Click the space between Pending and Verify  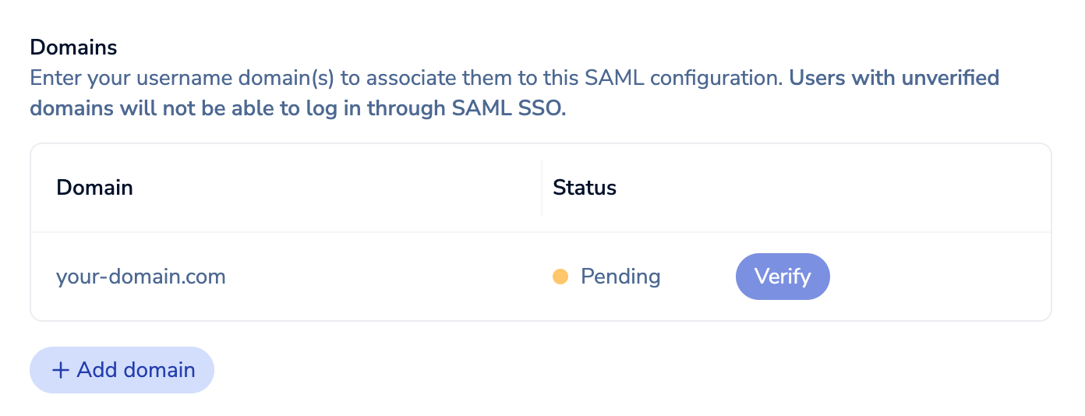(x=698, y=277)
